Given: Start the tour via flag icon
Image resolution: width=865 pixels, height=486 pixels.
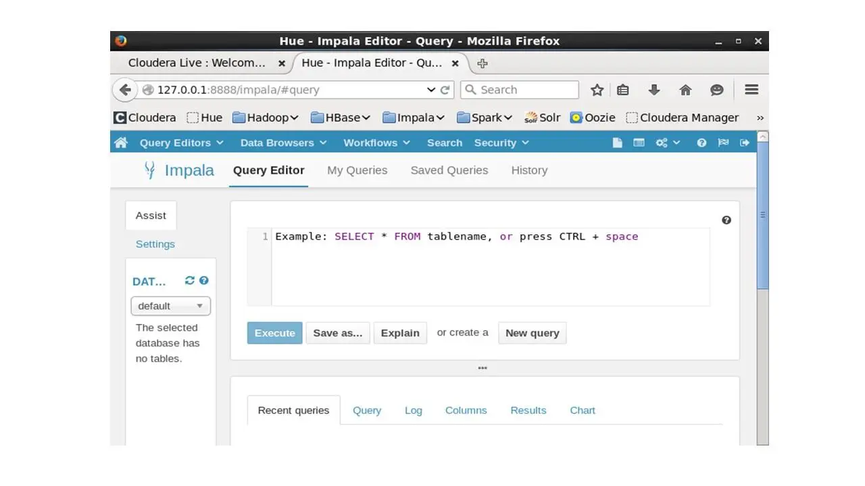Looking at the screenshot, I should tap(723, 142).
